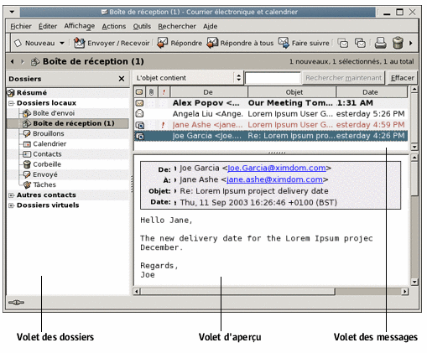Select the Jane Ashe message

(271, 125)
